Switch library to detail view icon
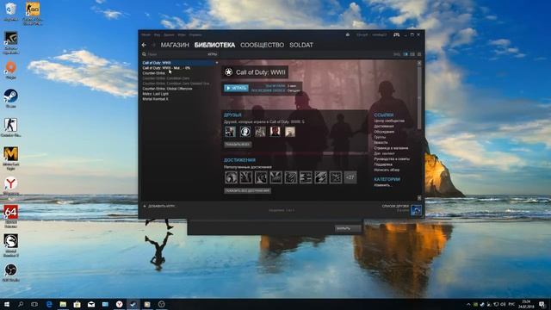 coord(406,54)
